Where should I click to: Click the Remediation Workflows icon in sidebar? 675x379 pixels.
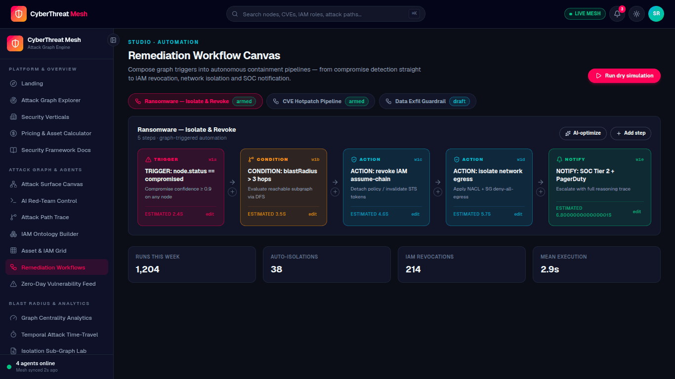(13, 267)
